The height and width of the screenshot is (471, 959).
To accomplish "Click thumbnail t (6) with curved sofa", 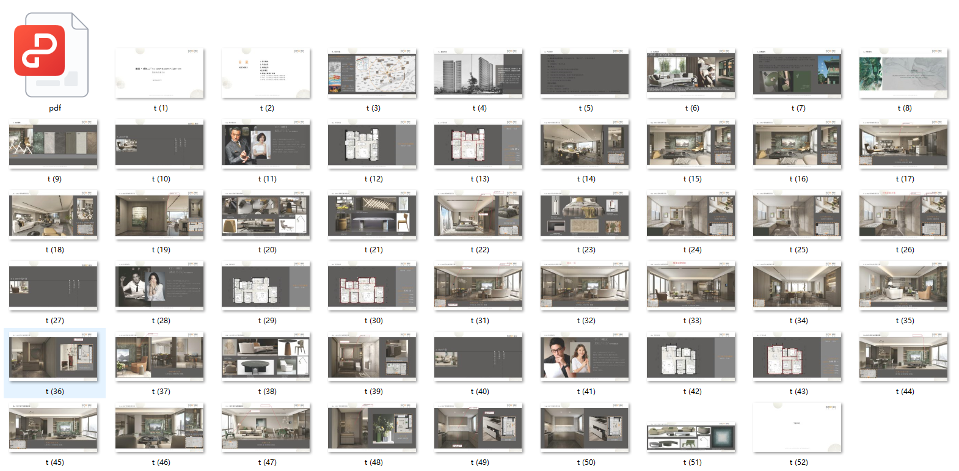I will point(691,73).
